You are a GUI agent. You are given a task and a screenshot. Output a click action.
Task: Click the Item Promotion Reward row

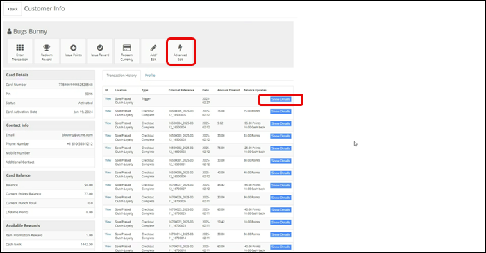[x=49, y=235]
